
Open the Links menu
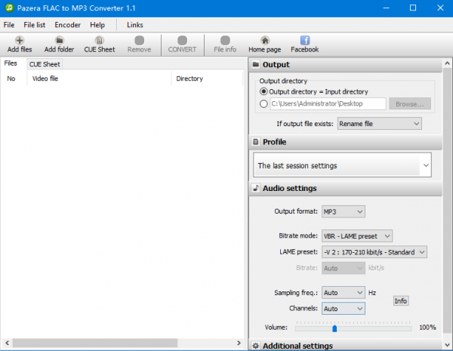coord(135,25)
